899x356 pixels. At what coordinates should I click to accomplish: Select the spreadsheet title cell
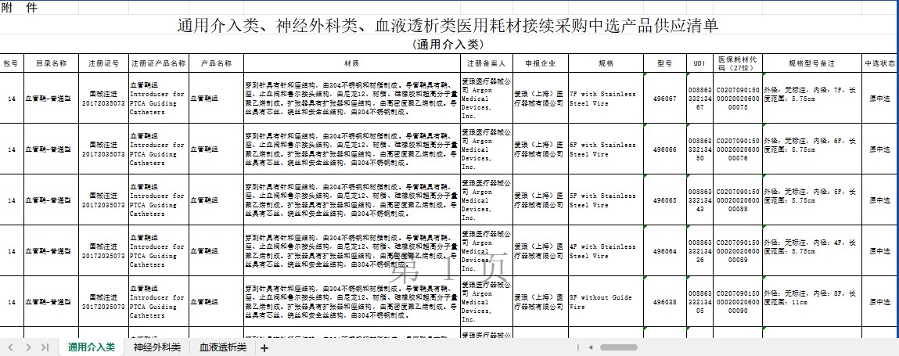(448, 26)
